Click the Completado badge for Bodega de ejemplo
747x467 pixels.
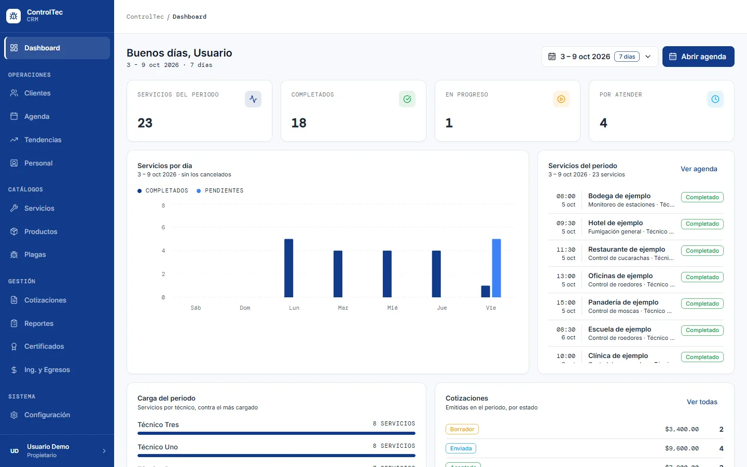(702, 197)
